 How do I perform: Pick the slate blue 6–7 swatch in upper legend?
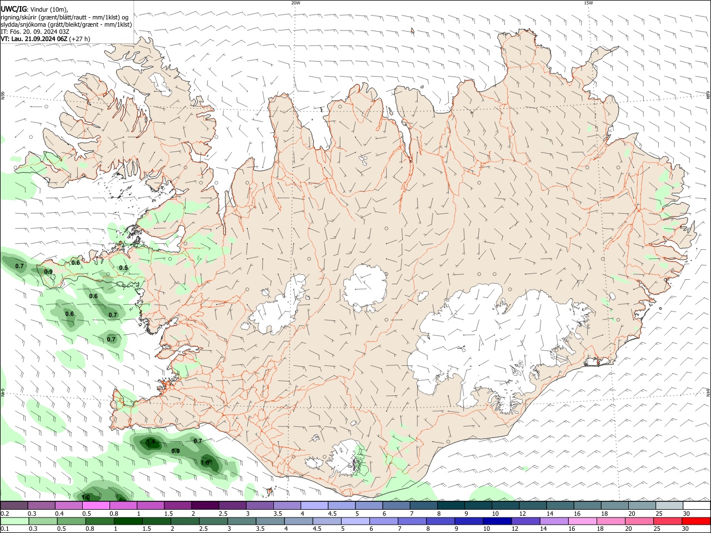pos(396,505)
